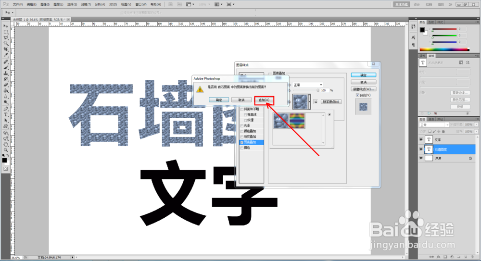
Task: Open layer blend mode dropdown in Layers panel
Action: [434, 125]
